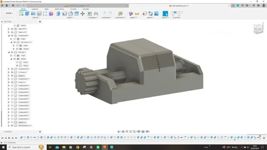The image size is (267, 150).
Task: Select the Press Pull tool
Action: click(58, 14)
